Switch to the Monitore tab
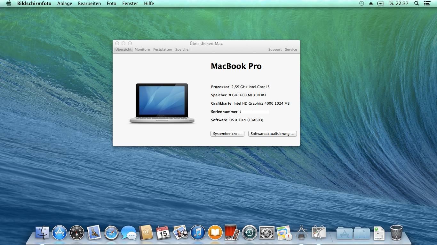 (142, 49)
